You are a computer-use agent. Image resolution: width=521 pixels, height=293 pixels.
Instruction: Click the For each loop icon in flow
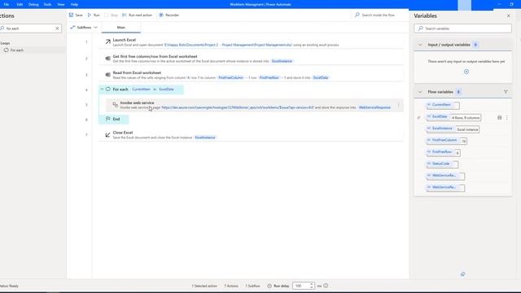pyautogui.click(x=108, y=89)
